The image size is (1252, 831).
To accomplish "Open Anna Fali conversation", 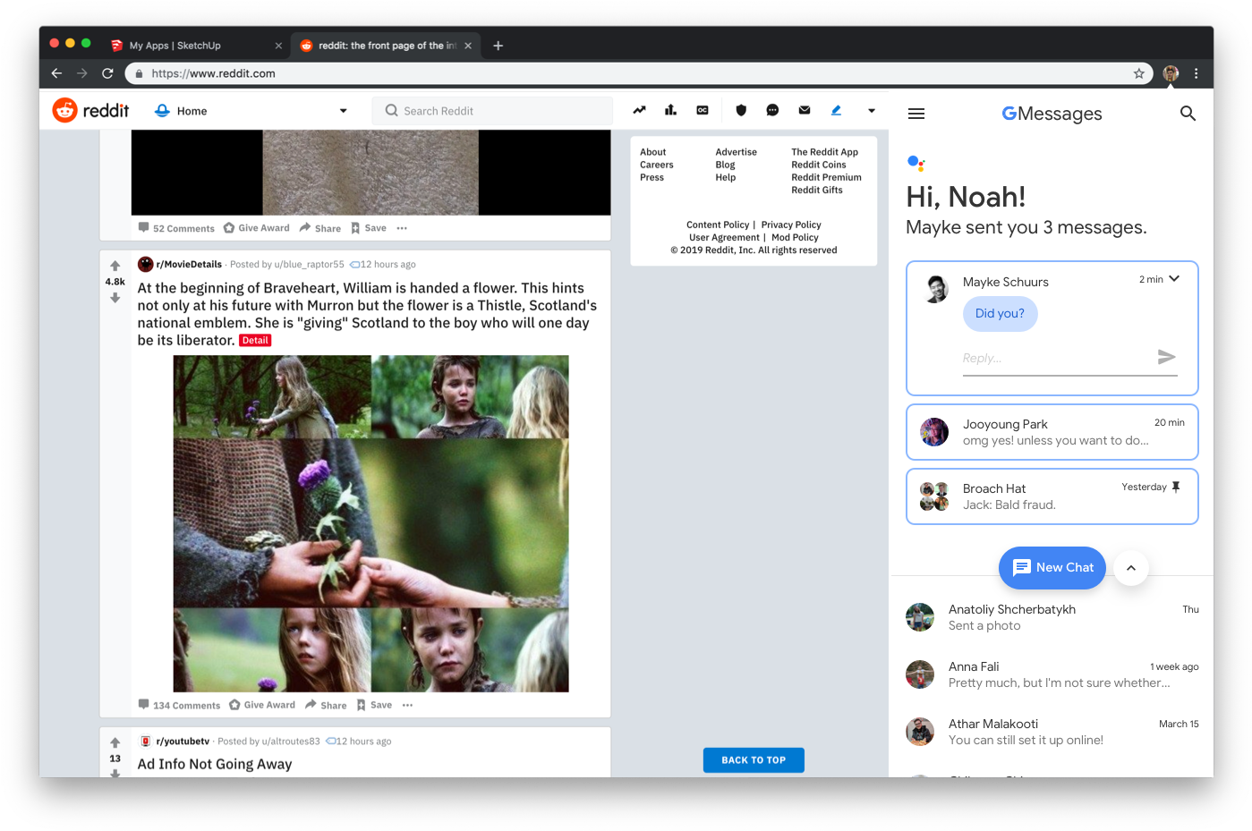I will [1052, 674].
